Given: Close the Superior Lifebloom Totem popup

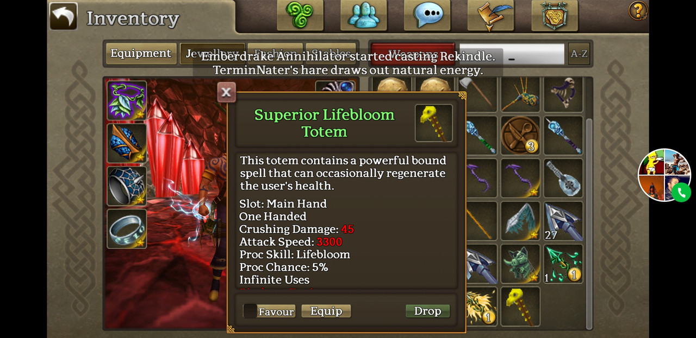Looking at the screenshot, I should tap(226, 92).
